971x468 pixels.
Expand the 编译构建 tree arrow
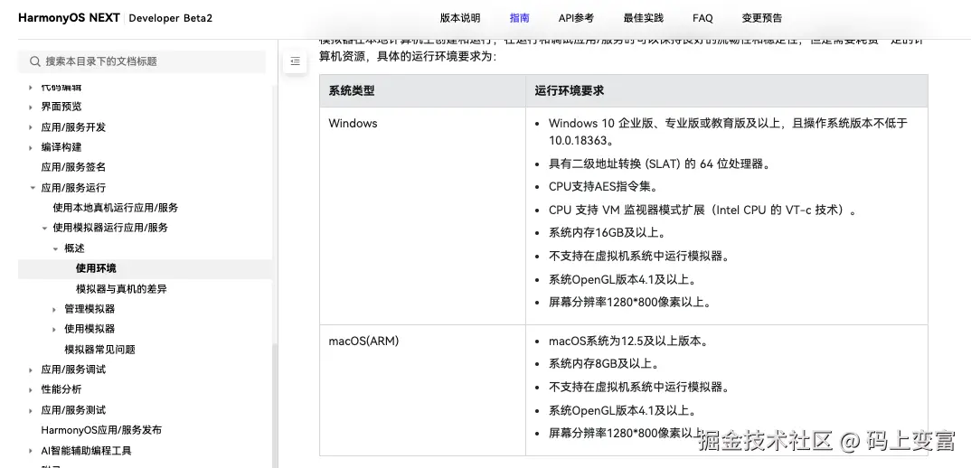pos(31,147)
